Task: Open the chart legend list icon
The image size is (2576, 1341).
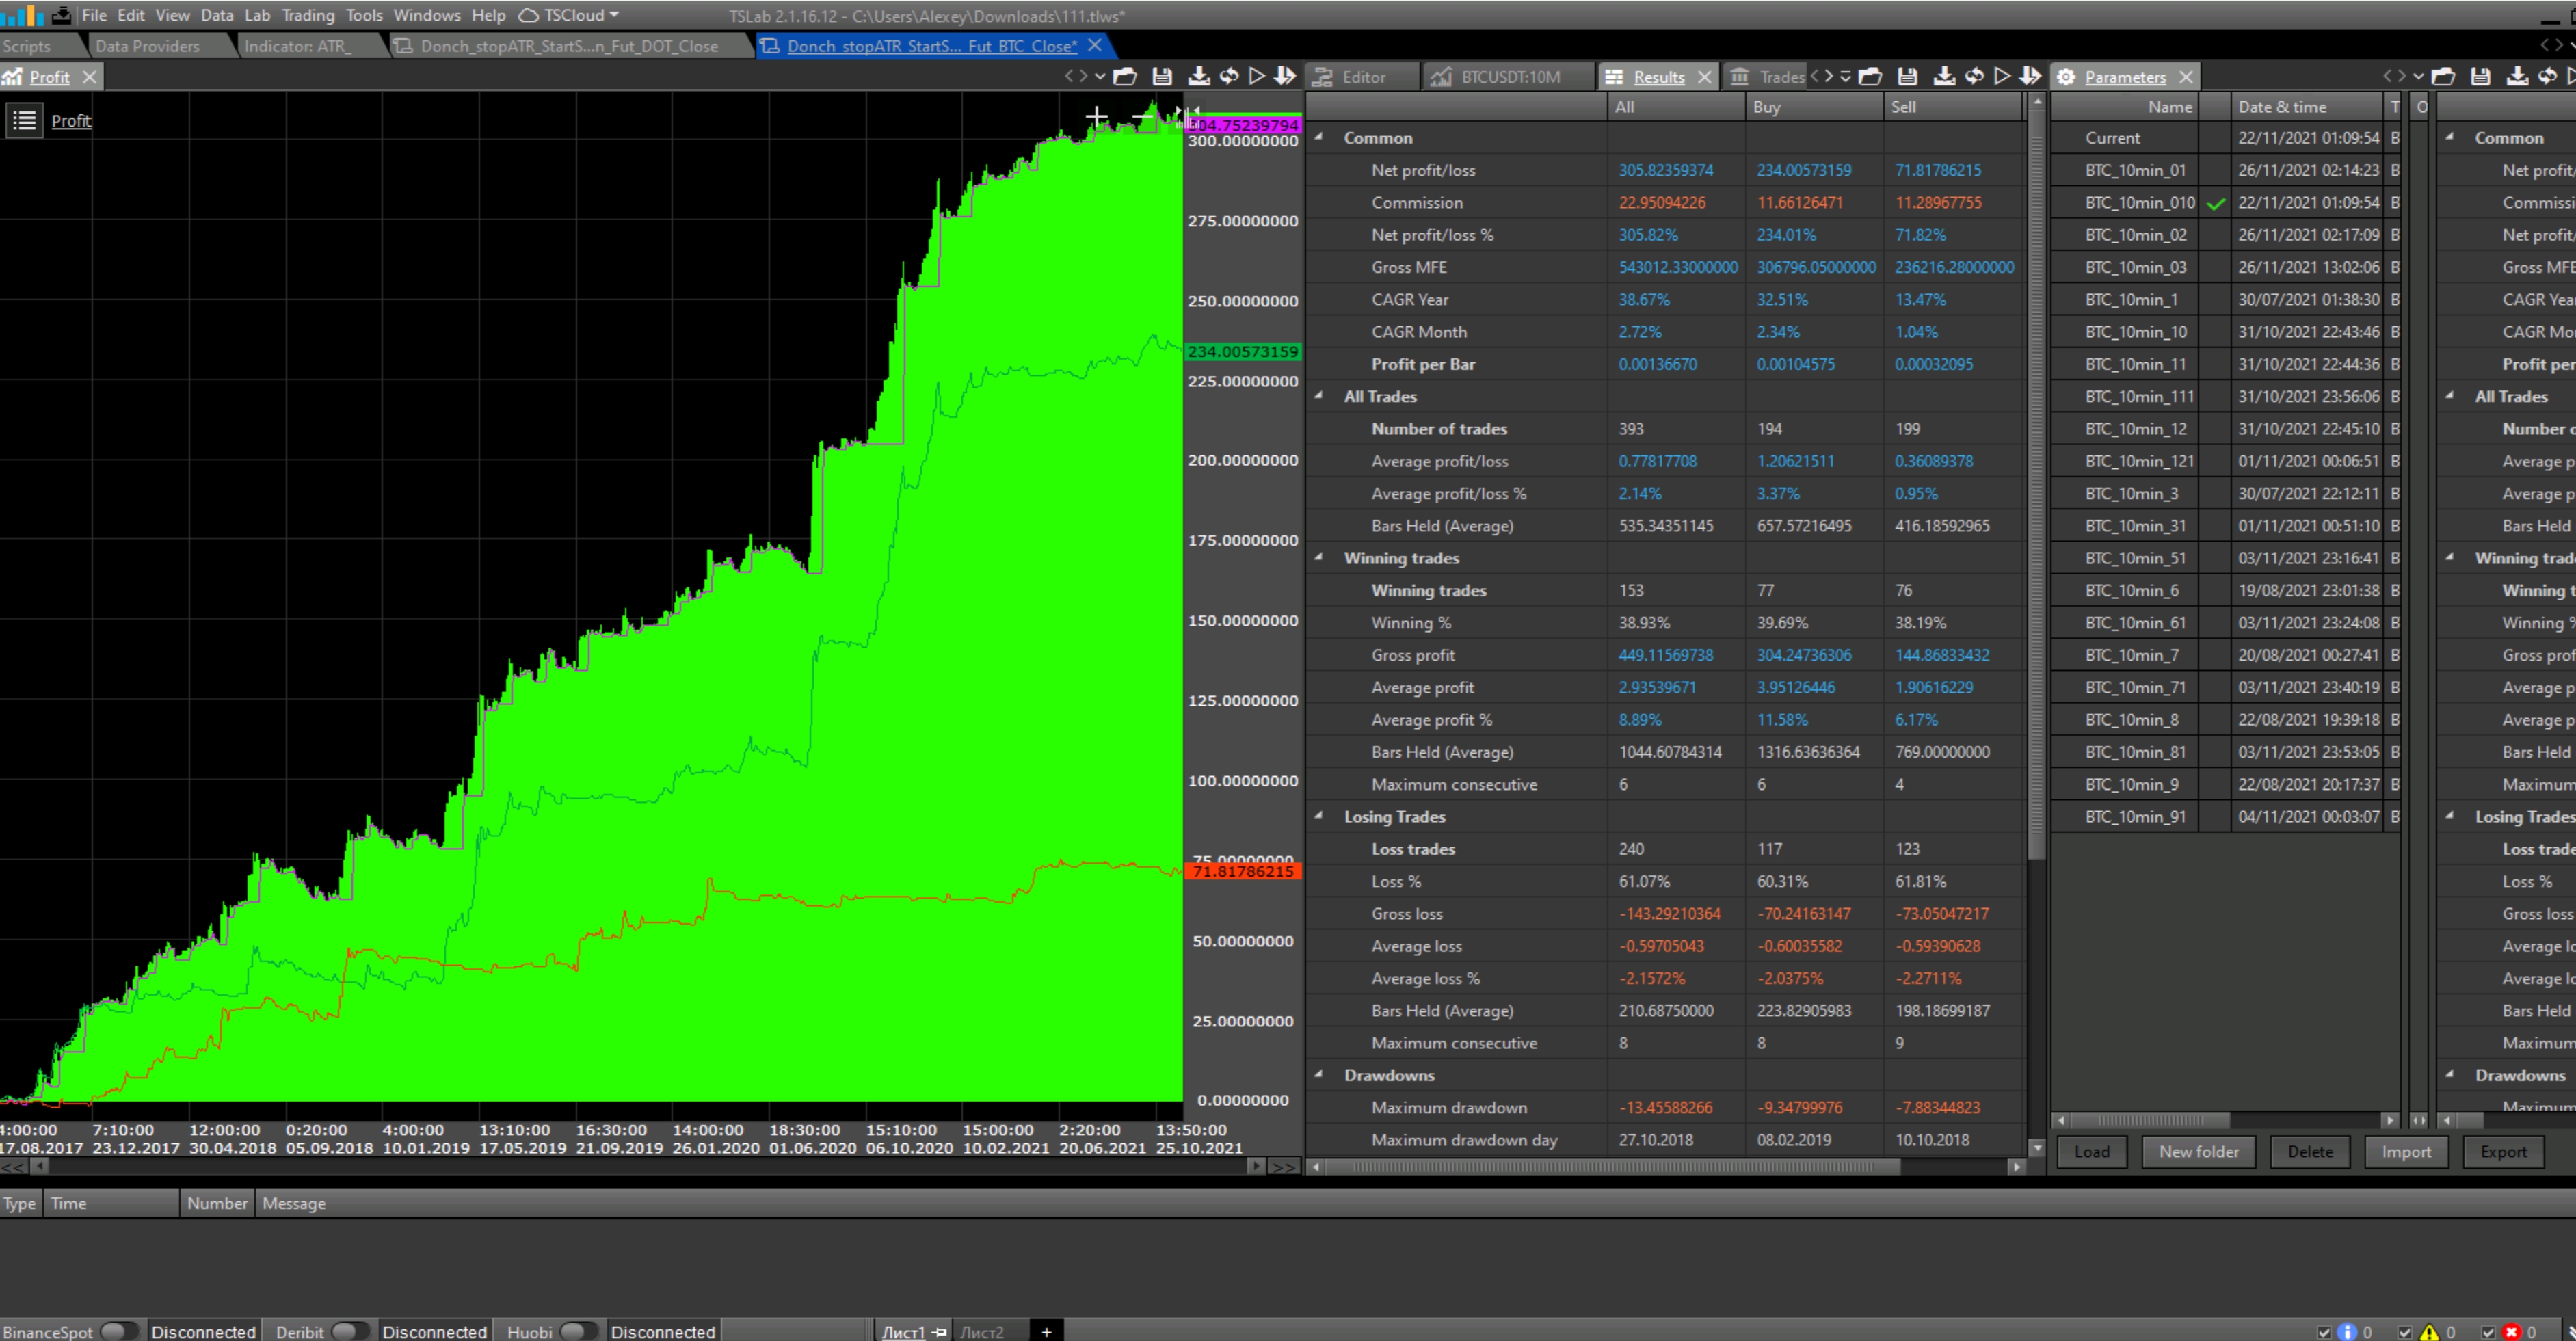Action: 24,121
